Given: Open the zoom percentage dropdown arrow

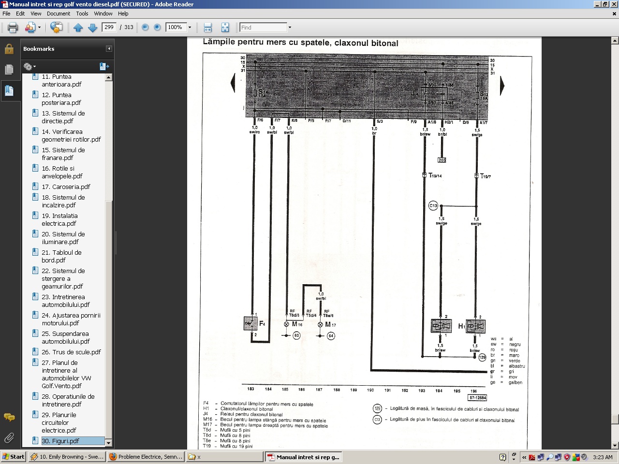Looking at the screenshot, I should tap(190, 28).
